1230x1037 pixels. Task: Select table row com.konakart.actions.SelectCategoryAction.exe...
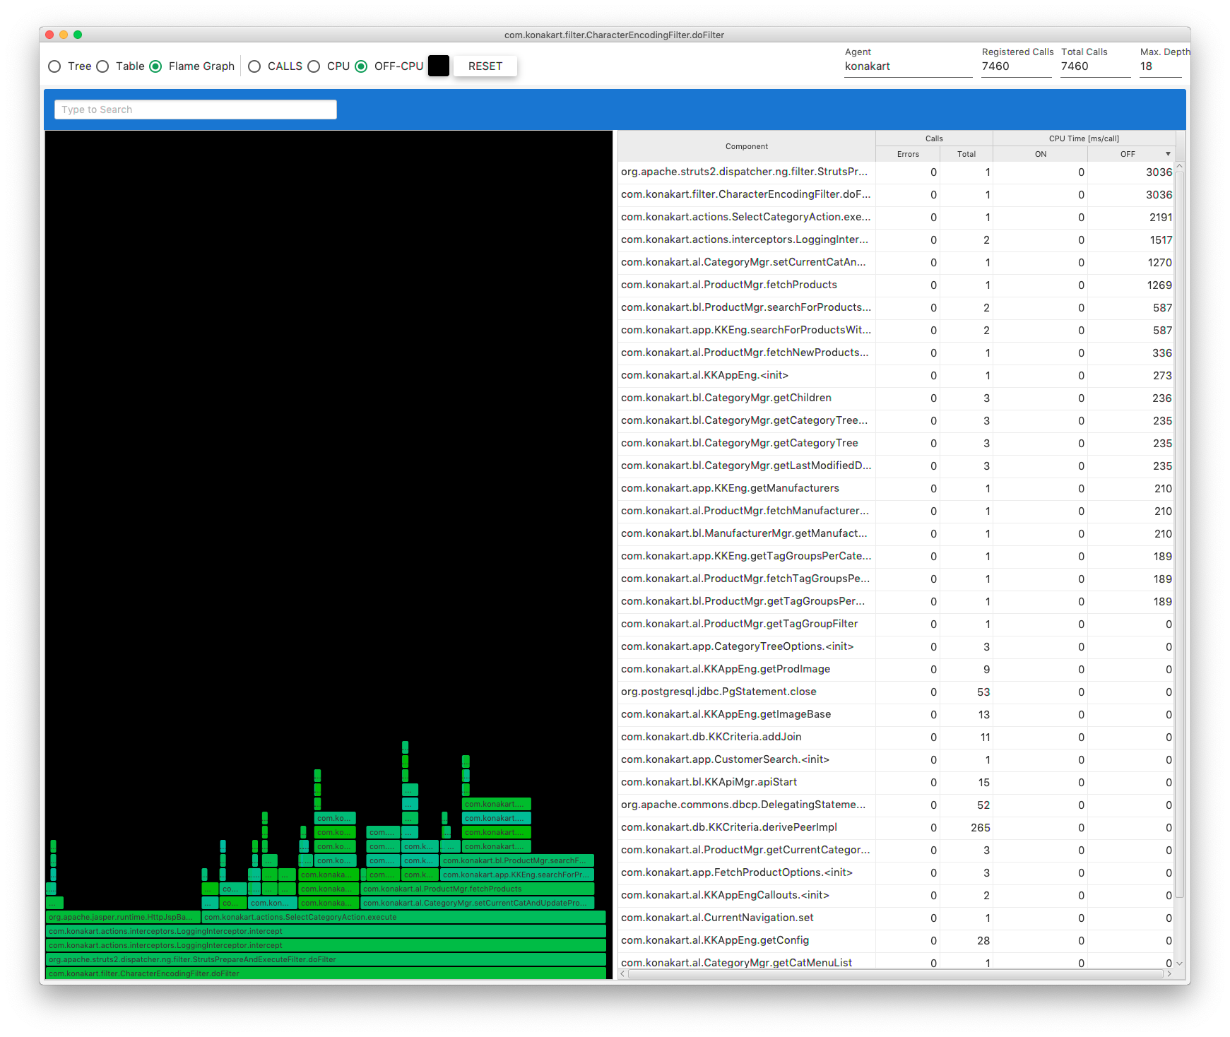click(897, 217)
